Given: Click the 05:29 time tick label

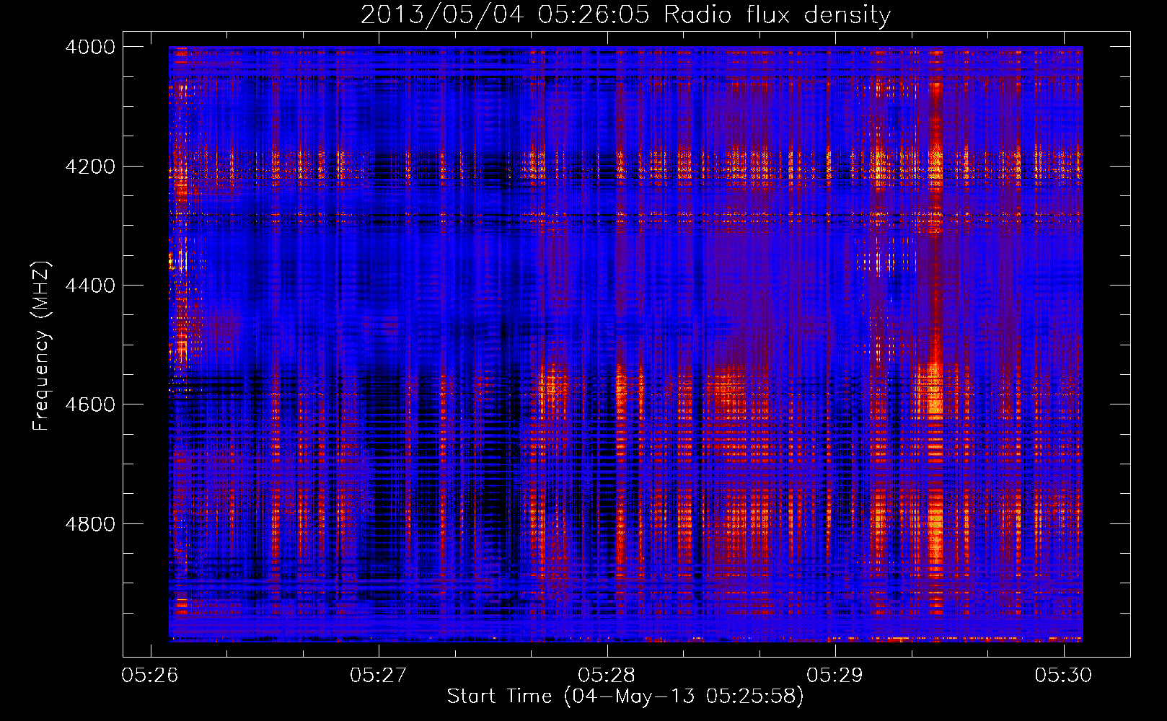Looking at the screenshot, I should (835, 676).
